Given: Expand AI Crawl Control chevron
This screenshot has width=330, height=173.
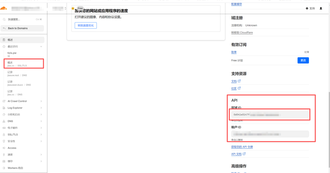Looking at the screenshot, I should [41, 101].
